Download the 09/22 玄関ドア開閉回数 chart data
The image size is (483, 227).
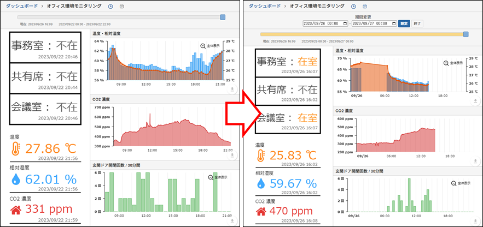(232, 220)
